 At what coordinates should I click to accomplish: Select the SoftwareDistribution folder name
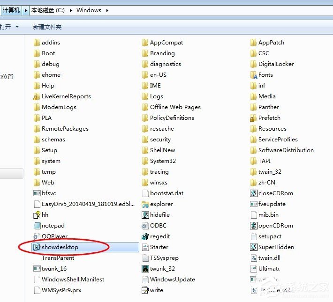tap(286, 150)
